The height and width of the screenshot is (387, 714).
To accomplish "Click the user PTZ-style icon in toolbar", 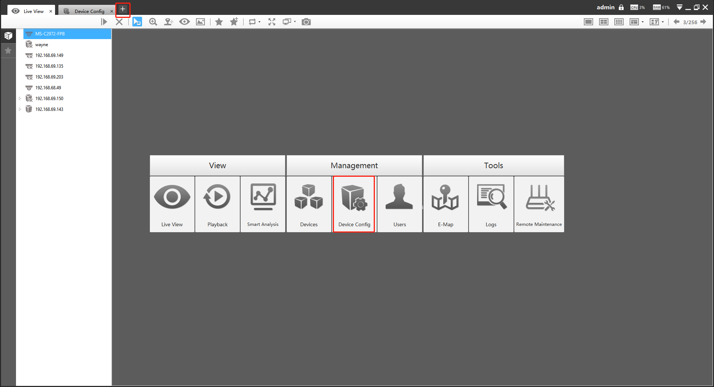I will (x=169, y=22).
